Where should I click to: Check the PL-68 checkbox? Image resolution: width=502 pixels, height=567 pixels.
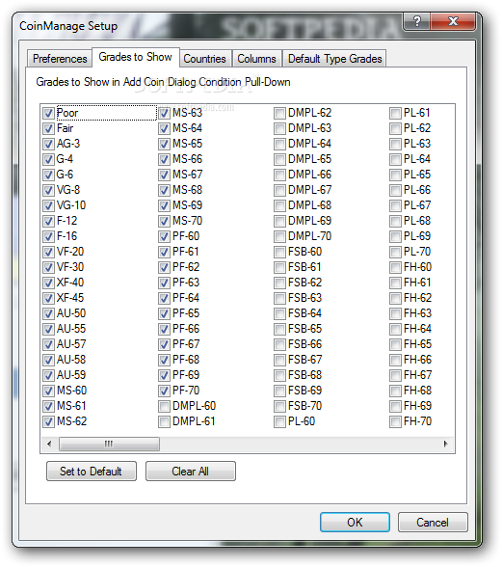[x=395, y=222]
